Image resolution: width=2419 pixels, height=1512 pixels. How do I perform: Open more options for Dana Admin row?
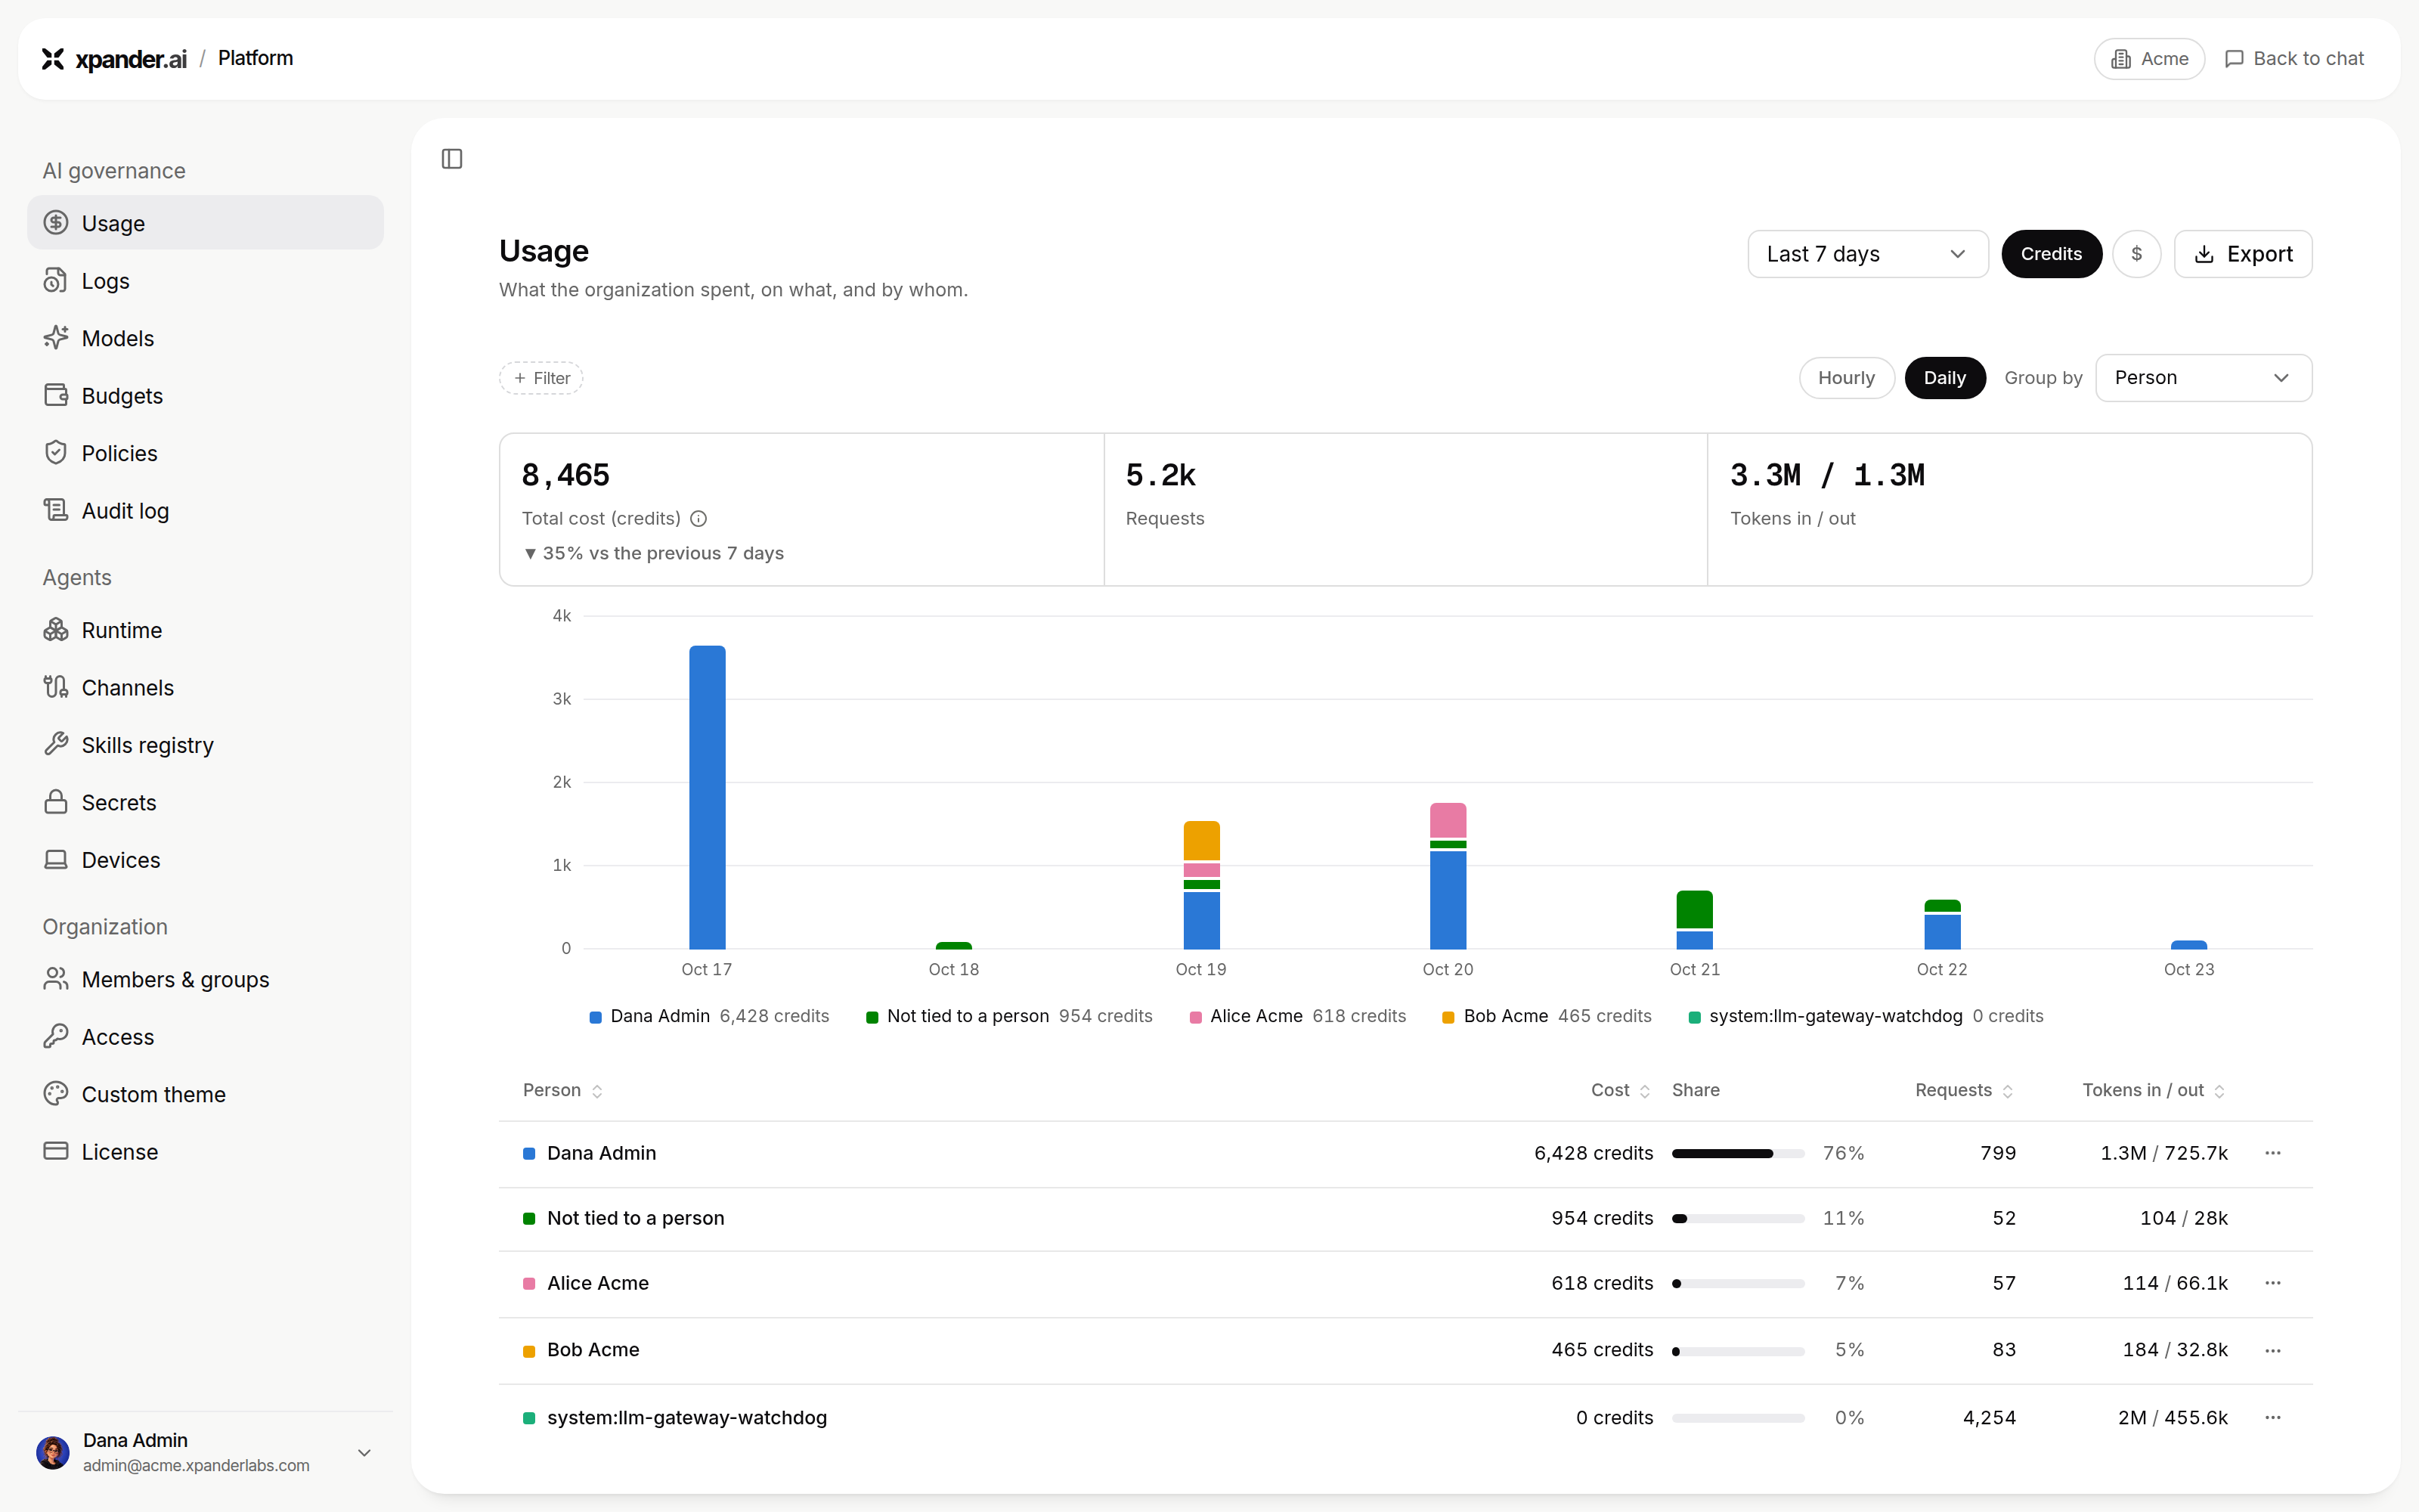point(2272,1153)
